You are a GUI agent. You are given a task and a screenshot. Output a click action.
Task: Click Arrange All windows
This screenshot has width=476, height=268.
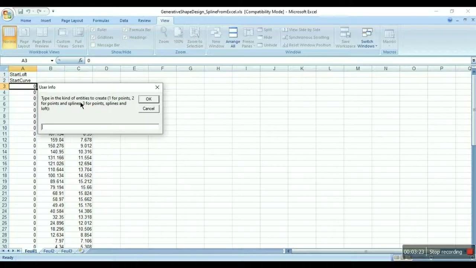coord(233,38)
